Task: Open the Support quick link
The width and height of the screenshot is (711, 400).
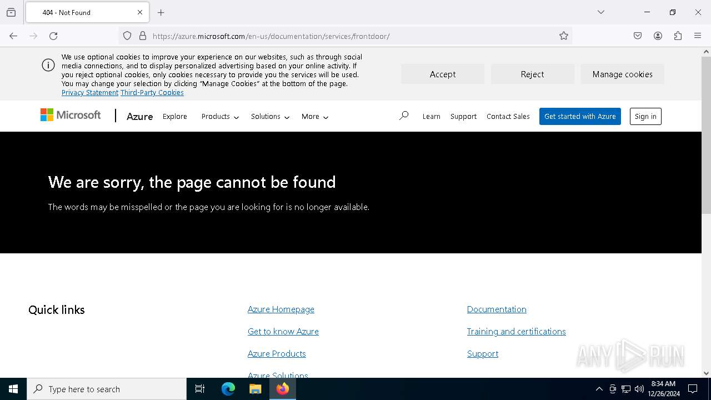Action: click(483, 354)
